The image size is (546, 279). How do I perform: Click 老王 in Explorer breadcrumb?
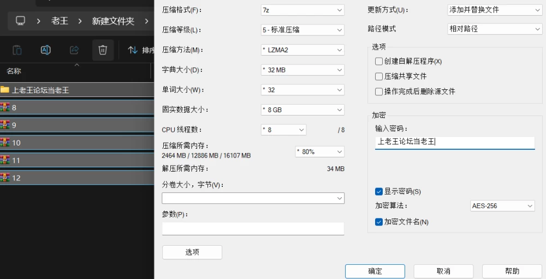coord(60,21)
